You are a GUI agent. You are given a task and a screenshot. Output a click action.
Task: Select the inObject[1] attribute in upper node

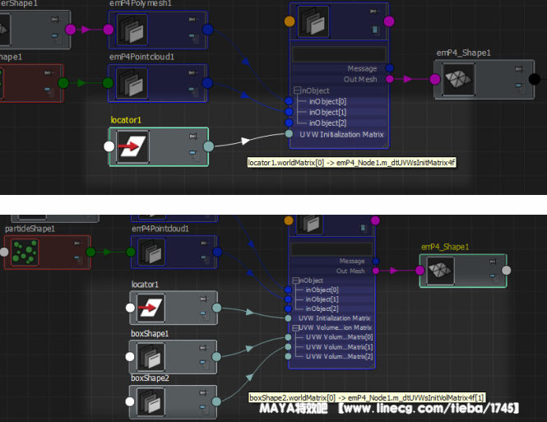327,112
